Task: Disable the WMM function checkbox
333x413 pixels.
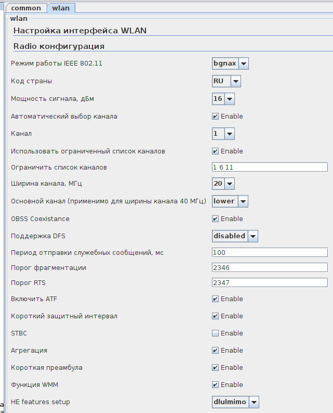Action: point(215,385)
